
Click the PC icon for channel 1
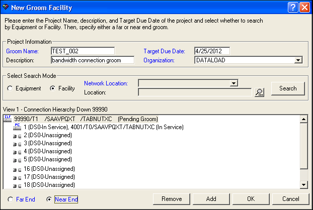17,127
